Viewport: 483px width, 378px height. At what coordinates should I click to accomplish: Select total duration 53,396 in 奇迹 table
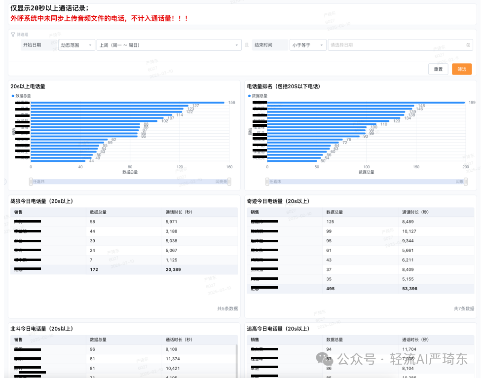pos(409,288)
